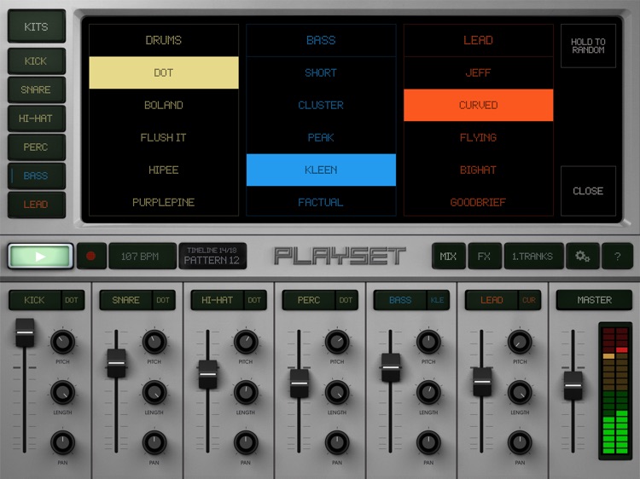Click the Snare channel length knob
The width and height of the screenshot is (640, 479).
(154, 392)
